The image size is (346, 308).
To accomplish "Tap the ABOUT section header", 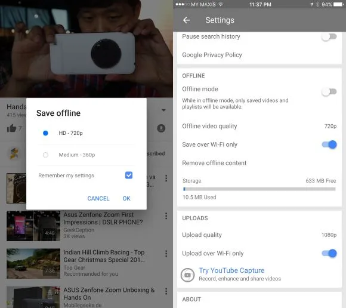I will [x=191, y=300].
